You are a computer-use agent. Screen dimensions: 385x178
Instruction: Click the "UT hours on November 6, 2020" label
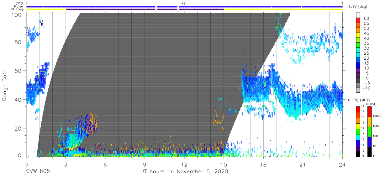coord(184,172)
